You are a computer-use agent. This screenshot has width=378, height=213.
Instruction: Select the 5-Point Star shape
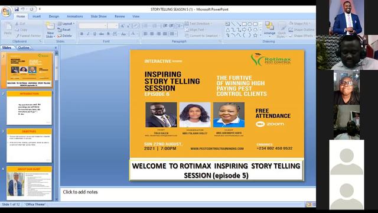(255, 35)
